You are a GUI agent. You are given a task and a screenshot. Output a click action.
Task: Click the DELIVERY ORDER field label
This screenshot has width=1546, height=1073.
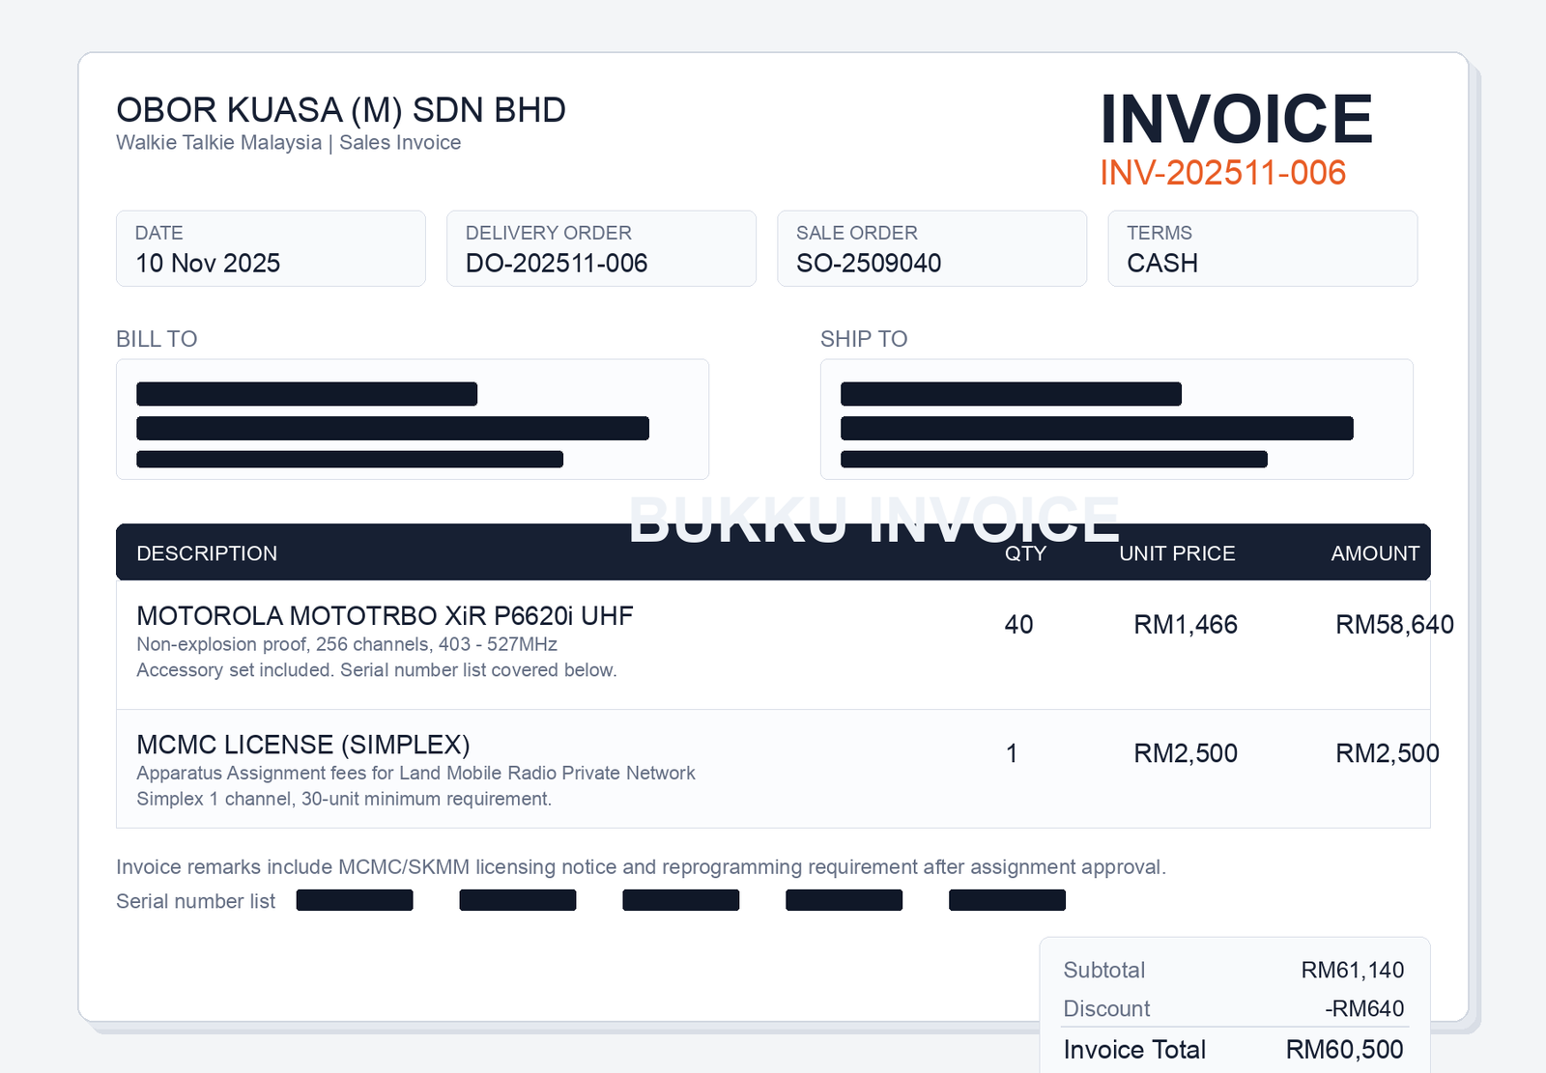548,233
